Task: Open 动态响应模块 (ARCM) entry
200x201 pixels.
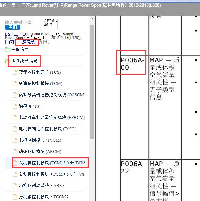Action: tap(40, 151)
